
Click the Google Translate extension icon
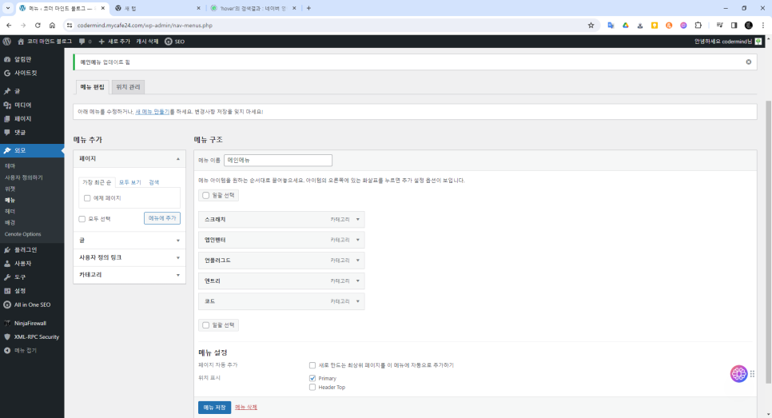611,25
